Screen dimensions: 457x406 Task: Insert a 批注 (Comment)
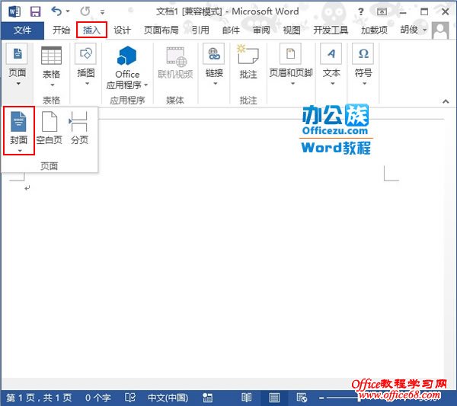click(248, 62)
